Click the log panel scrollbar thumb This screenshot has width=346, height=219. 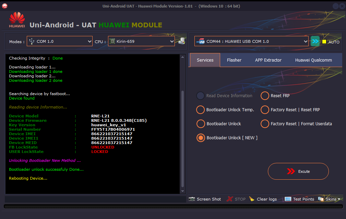182,139
